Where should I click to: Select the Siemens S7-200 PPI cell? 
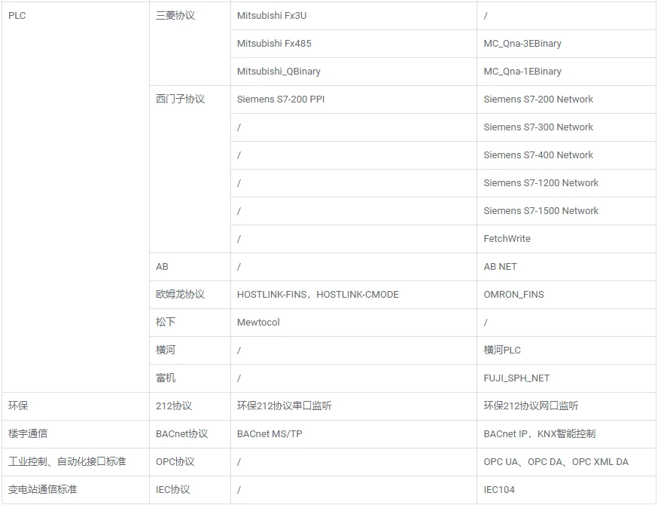[x=354, y=99]
